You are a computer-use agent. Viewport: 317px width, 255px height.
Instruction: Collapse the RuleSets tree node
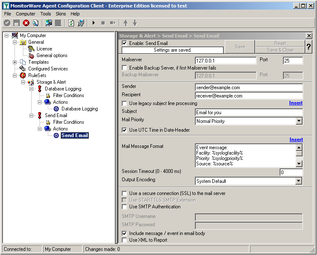(15, 75)
